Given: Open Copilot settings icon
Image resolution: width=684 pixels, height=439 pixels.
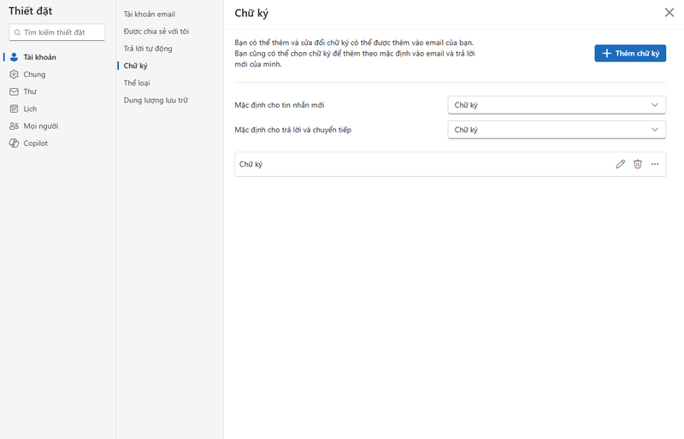Looking at the screenshot, I should [14, 143].
